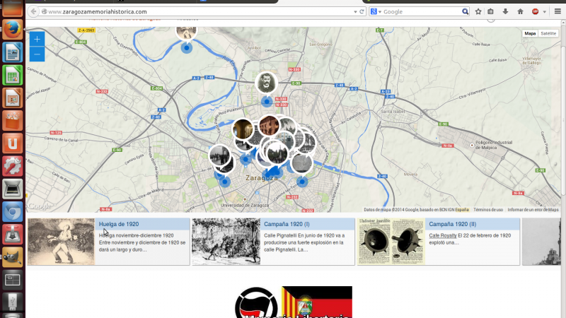The height and width of the screenshot is (318, 566).
Task: Reload the page with the refresh icon
Action: point(362,12)
